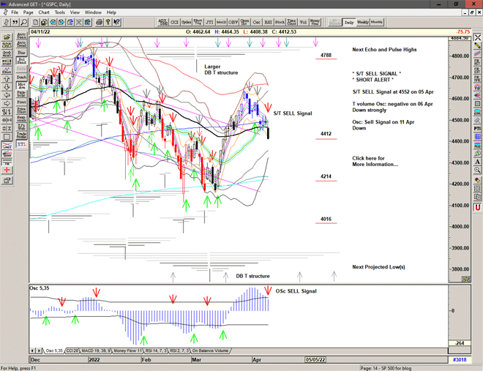Toggle the Mov Avg study button
The width and height of the screenshot is (483, 371).
click(21, 86)
